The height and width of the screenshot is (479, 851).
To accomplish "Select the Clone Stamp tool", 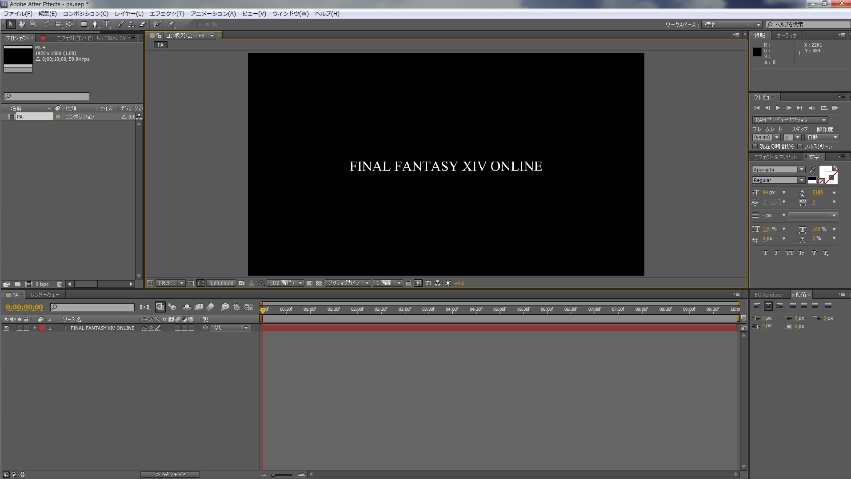I will [132, 24].
